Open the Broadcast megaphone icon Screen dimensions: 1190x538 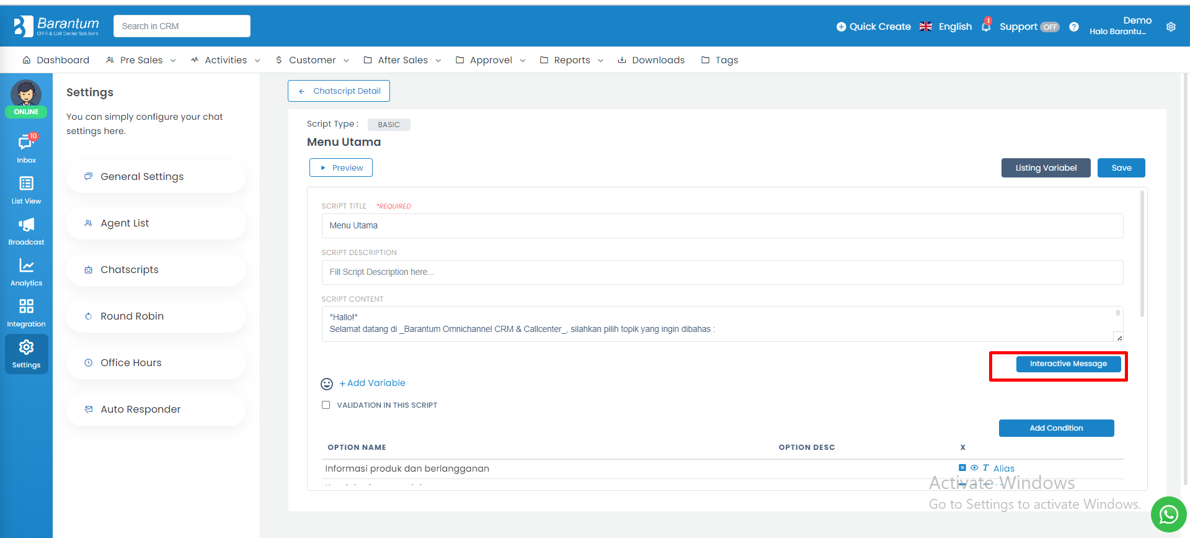click(x=26, y=225)
